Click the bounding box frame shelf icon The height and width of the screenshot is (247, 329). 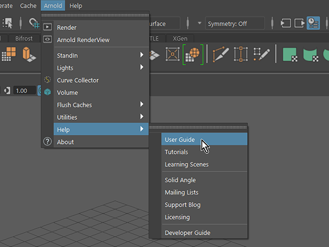click(173, 54)
